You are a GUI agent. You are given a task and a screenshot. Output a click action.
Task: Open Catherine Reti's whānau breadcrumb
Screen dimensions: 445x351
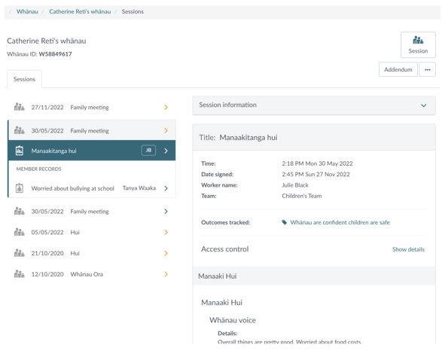(80, 11)
